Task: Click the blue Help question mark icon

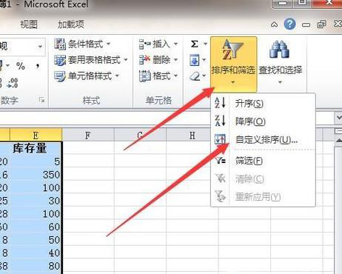Action: pyautogui.click(x=289, y=24)
